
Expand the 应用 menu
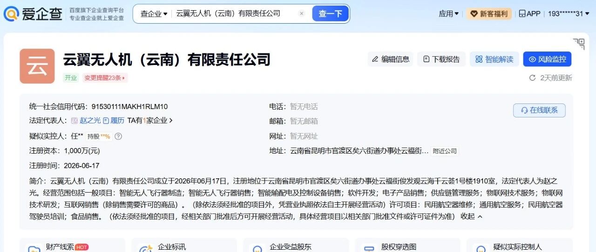point(448,14)
